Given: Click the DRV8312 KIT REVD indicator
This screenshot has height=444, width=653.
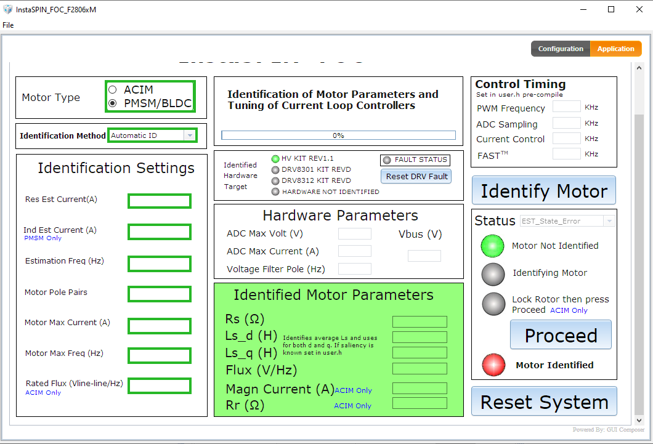Looking at the screenshot, I should point(275,181).
